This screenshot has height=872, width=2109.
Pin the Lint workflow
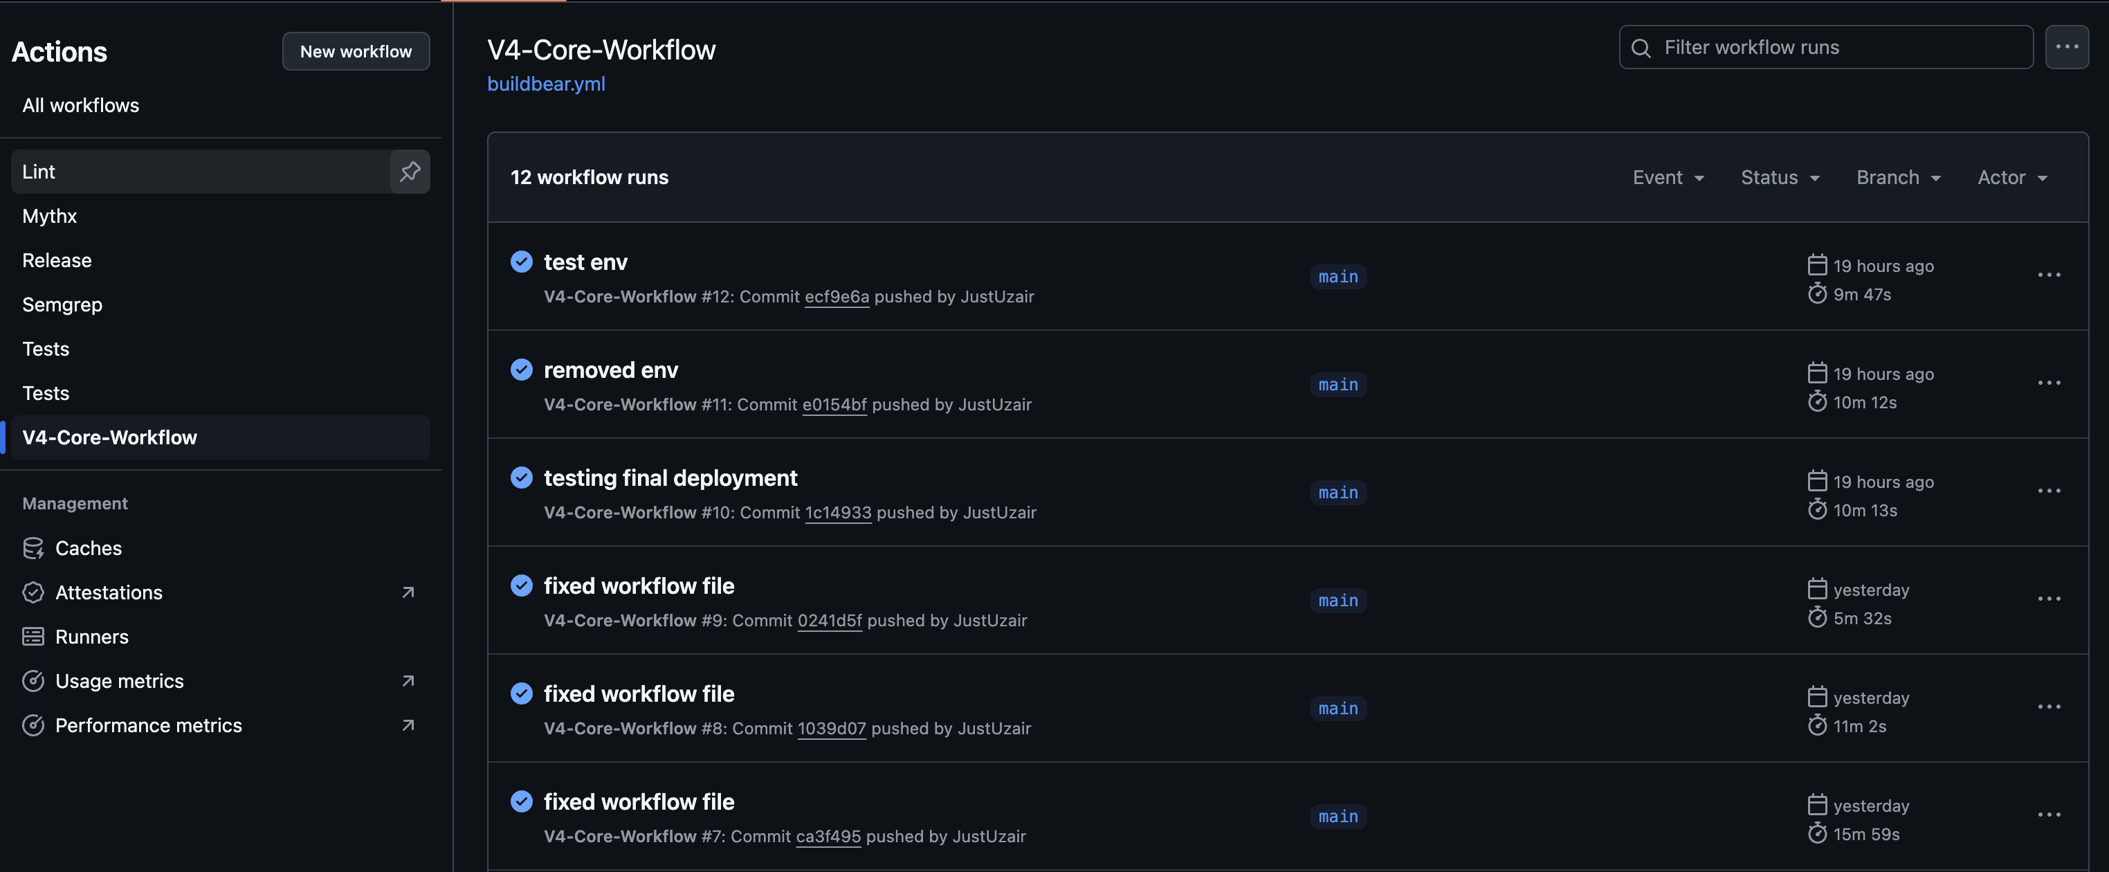(x=410, y=171)
